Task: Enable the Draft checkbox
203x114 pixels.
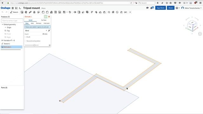Action: click(x=25, y=37)
